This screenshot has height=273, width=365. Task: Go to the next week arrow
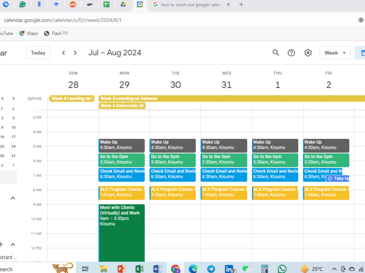click(75, 53)
